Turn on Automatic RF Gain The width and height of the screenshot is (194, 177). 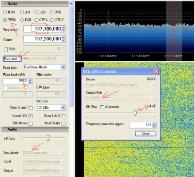tap(102, 107)
